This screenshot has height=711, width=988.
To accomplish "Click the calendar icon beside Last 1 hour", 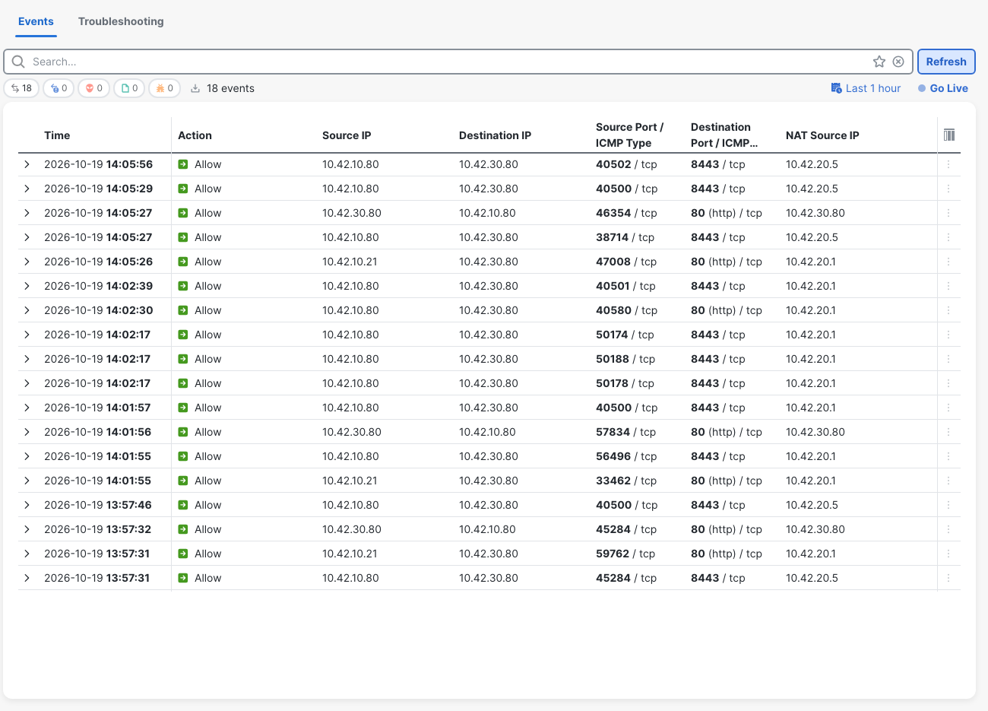I will [x=836, y=88].
